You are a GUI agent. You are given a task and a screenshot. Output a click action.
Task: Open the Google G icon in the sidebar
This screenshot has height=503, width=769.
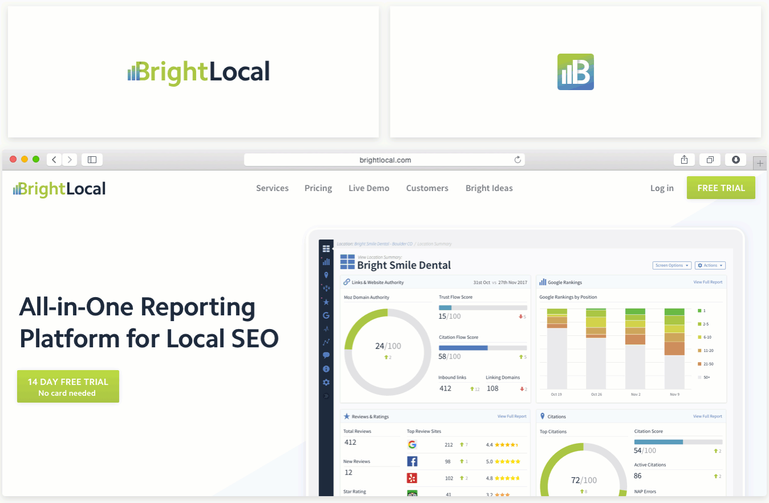pos(326,315)
